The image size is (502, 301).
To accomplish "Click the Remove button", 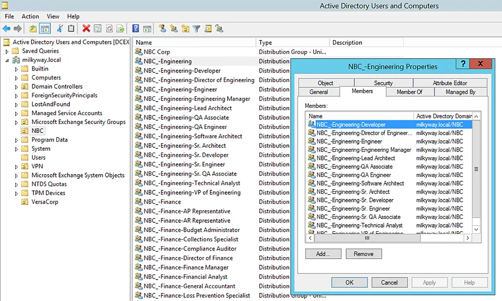I will click(x=363, y=254).
